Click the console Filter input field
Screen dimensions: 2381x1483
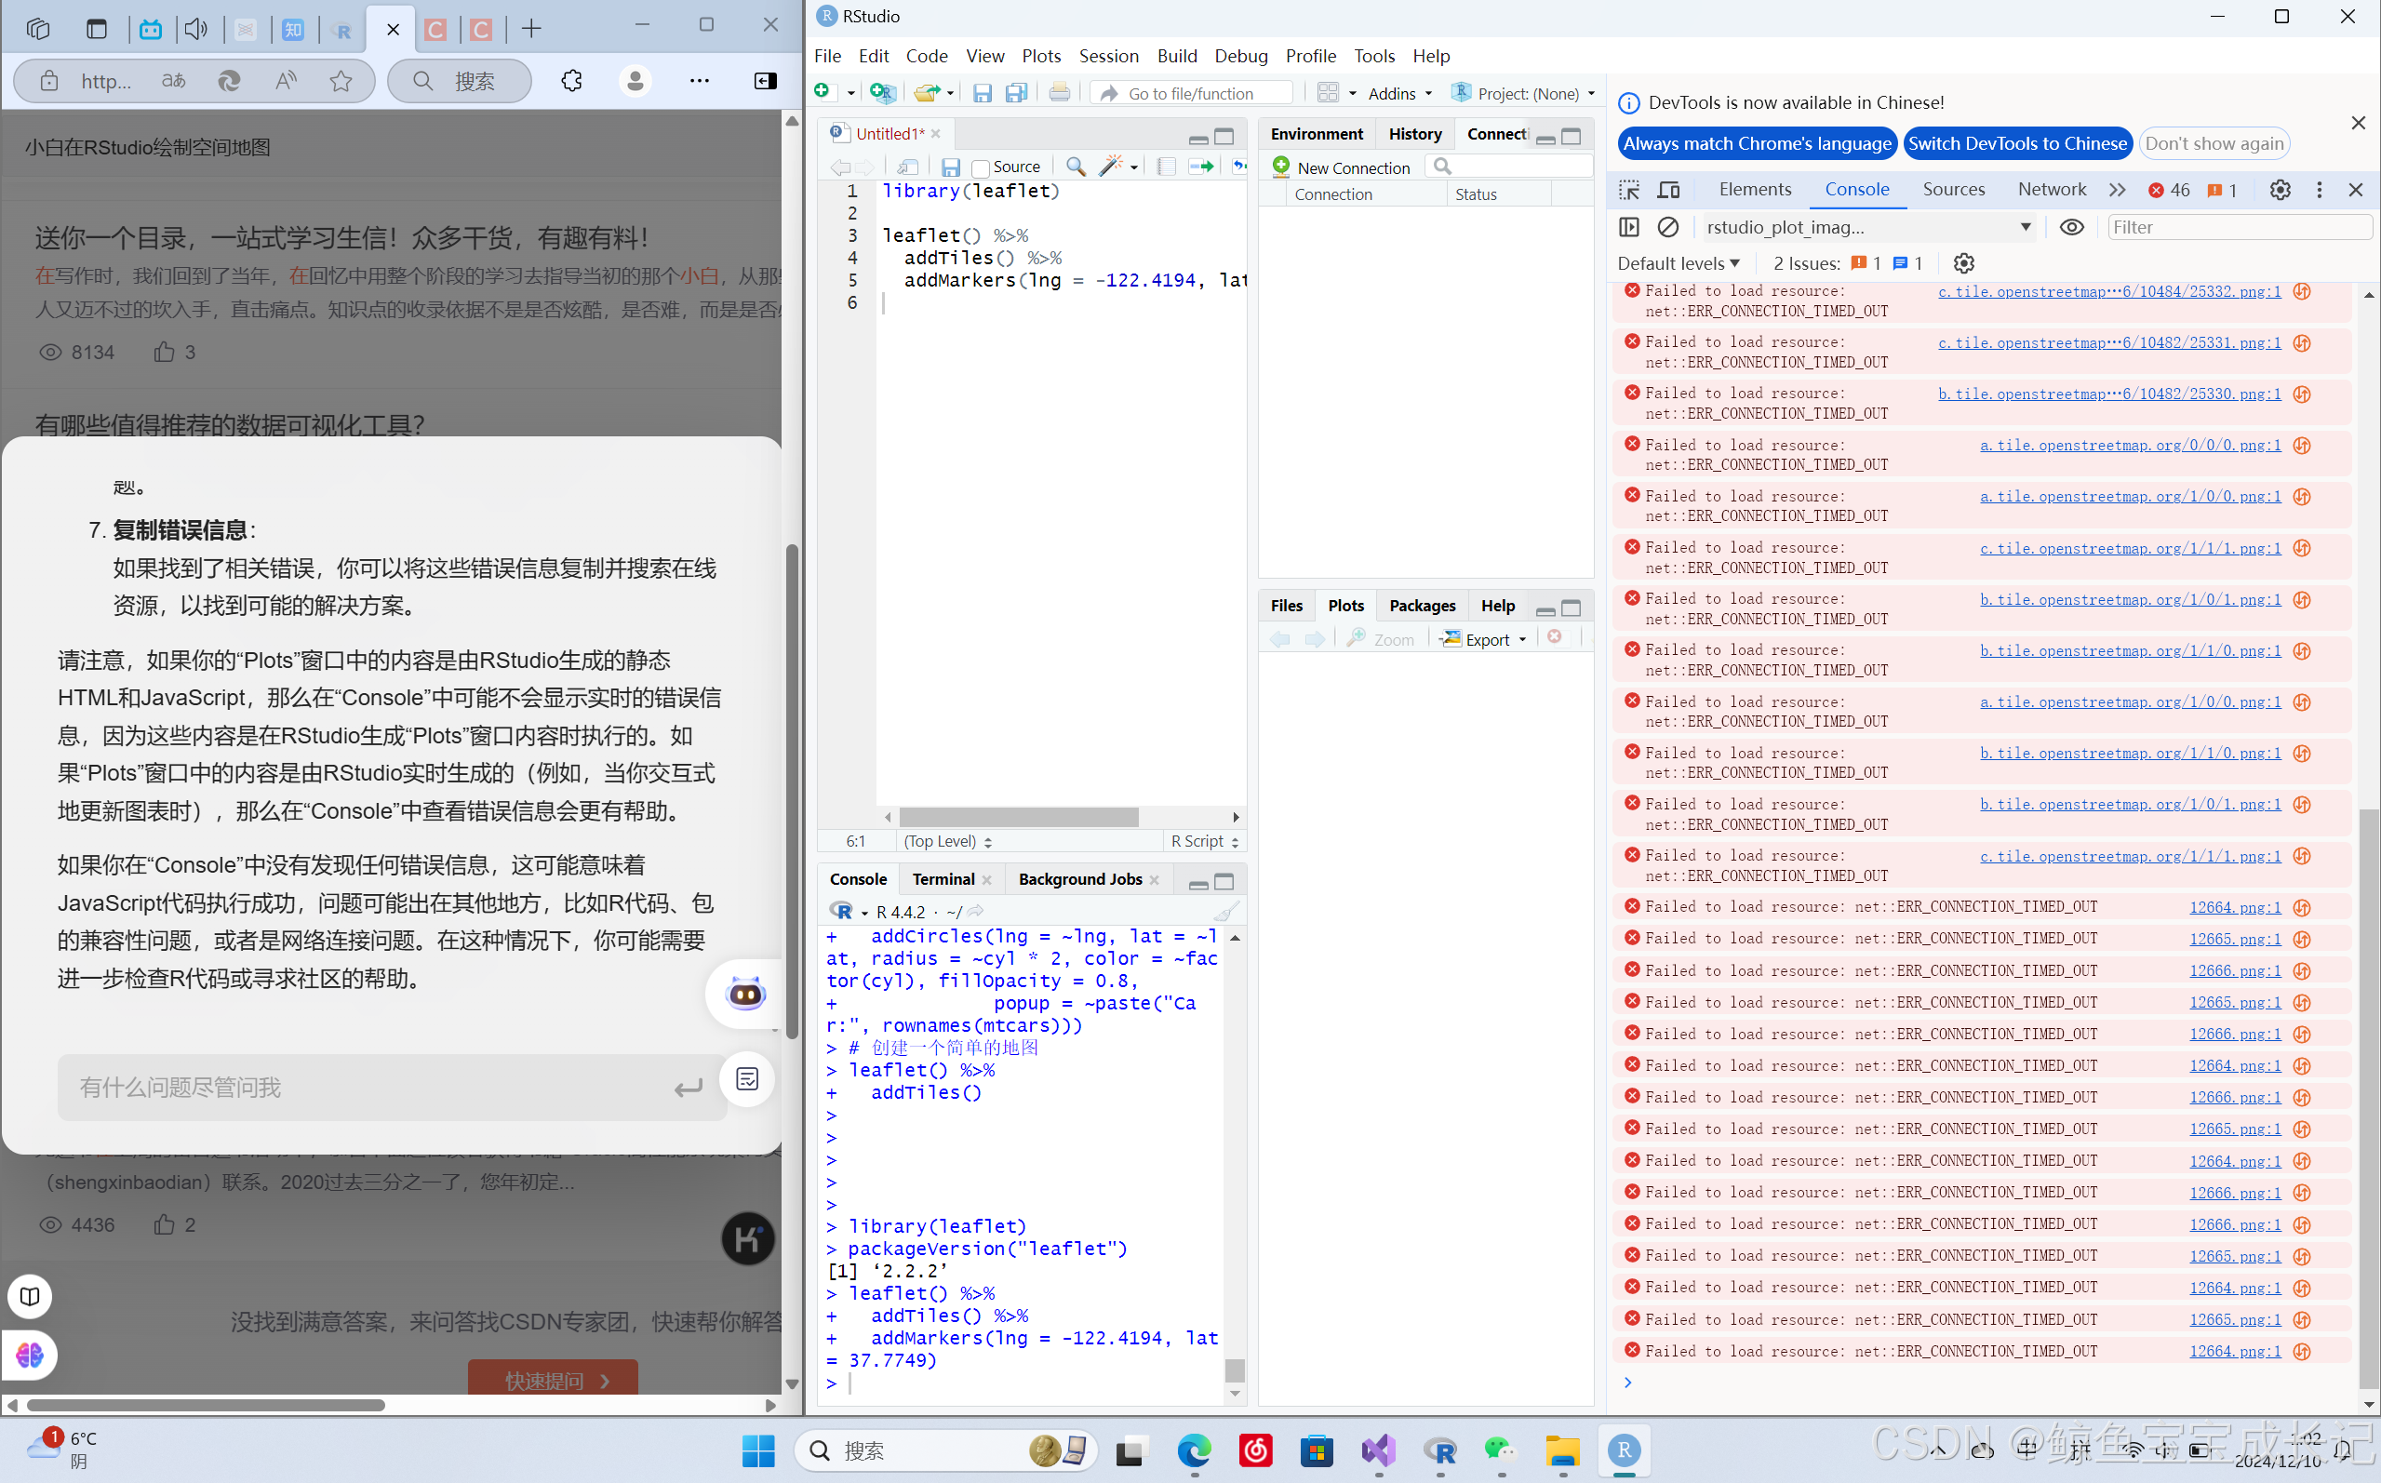point(2238,228)
